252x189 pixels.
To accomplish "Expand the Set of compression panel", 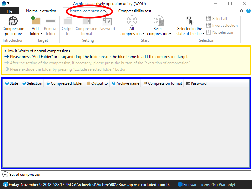I will point(5,175).
